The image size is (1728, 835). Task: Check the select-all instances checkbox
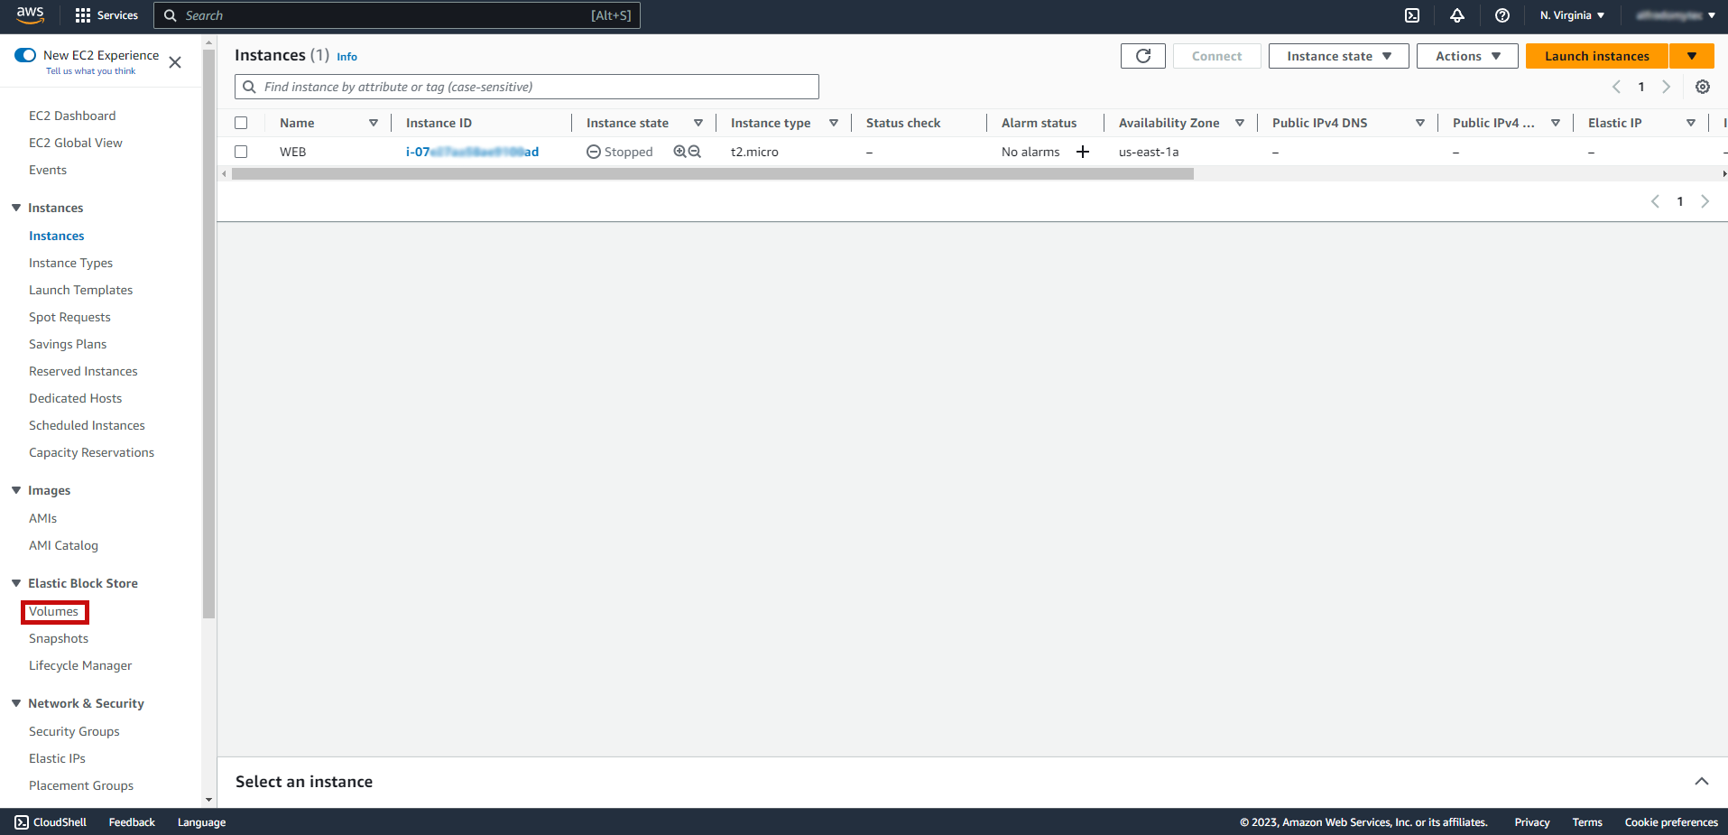pyautogui.click(x=241, y=123)
